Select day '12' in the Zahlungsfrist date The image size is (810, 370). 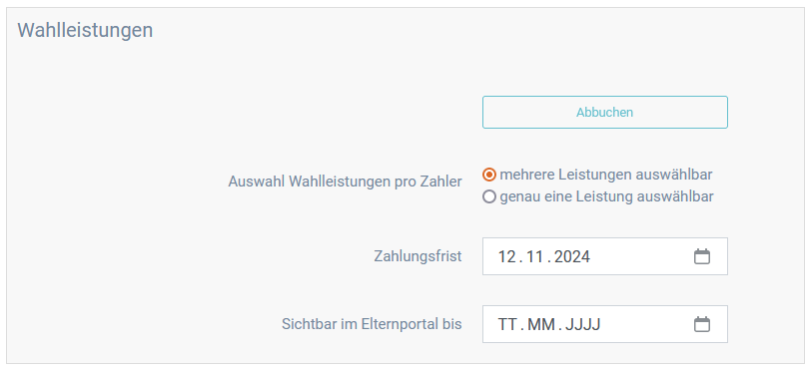507,256
